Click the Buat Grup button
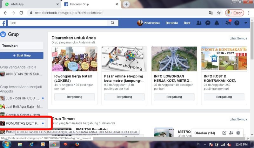 [x=22, y=56]
